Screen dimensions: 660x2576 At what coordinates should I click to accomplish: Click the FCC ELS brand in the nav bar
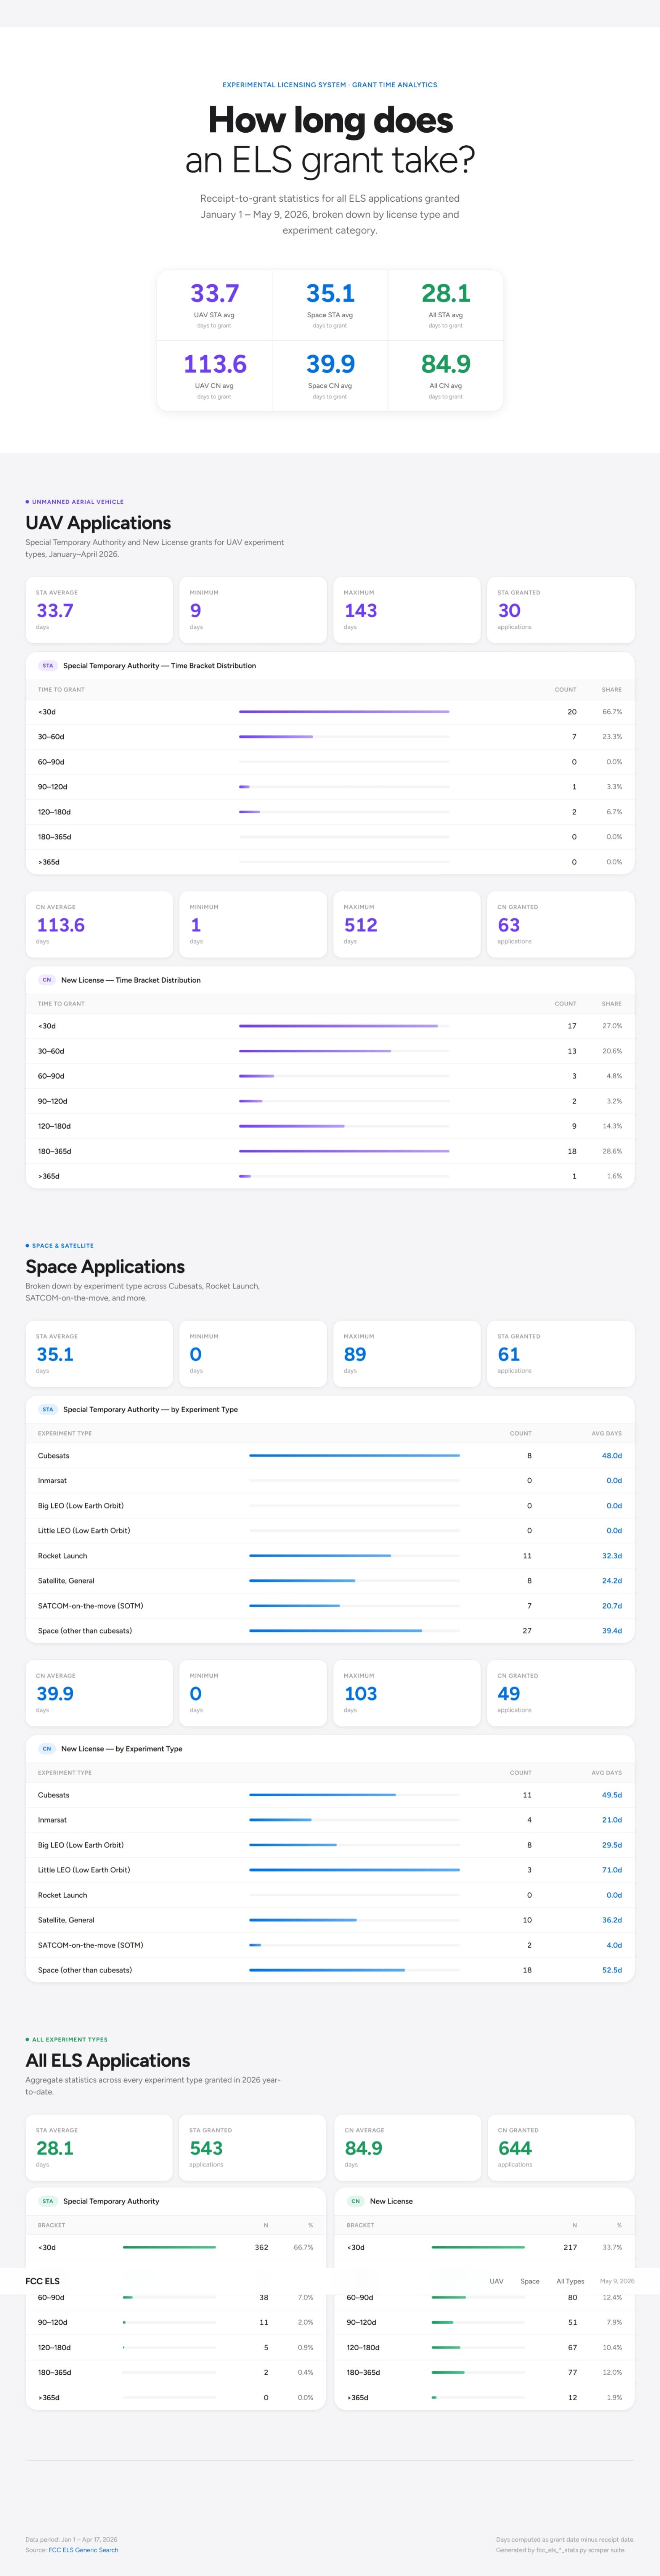pyautogui.click(x=42, y=2281)
